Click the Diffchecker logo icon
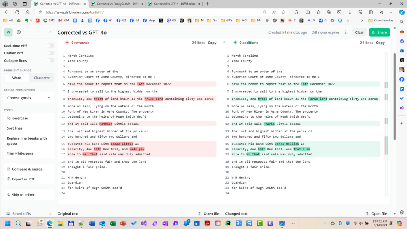The image size is (407, 229). pos(8,32)
